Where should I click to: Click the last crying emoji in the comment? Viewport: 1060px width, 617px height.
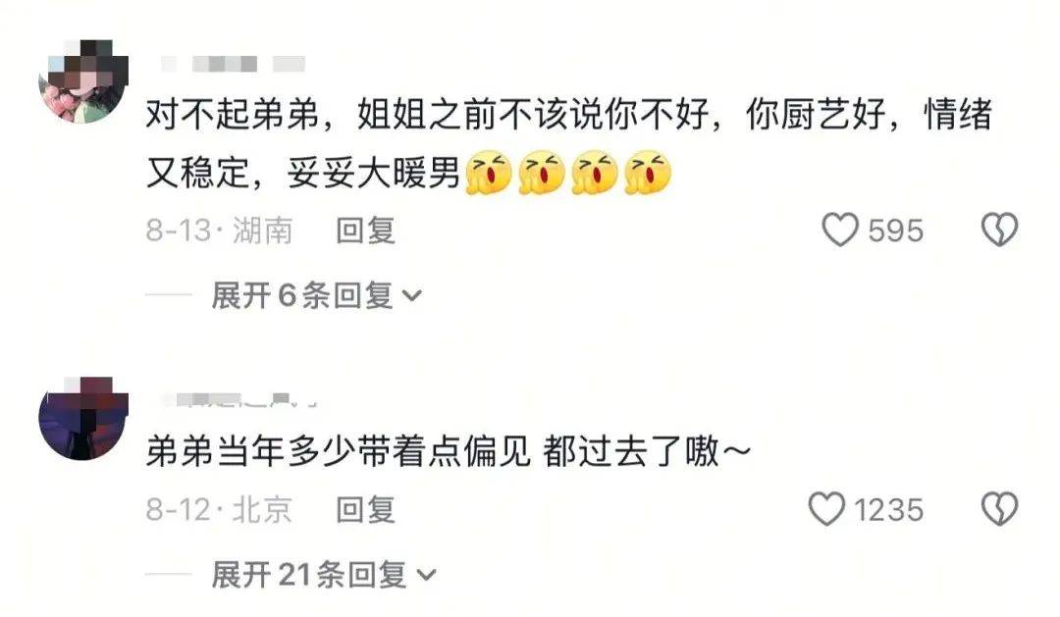[x=648, y=173]
